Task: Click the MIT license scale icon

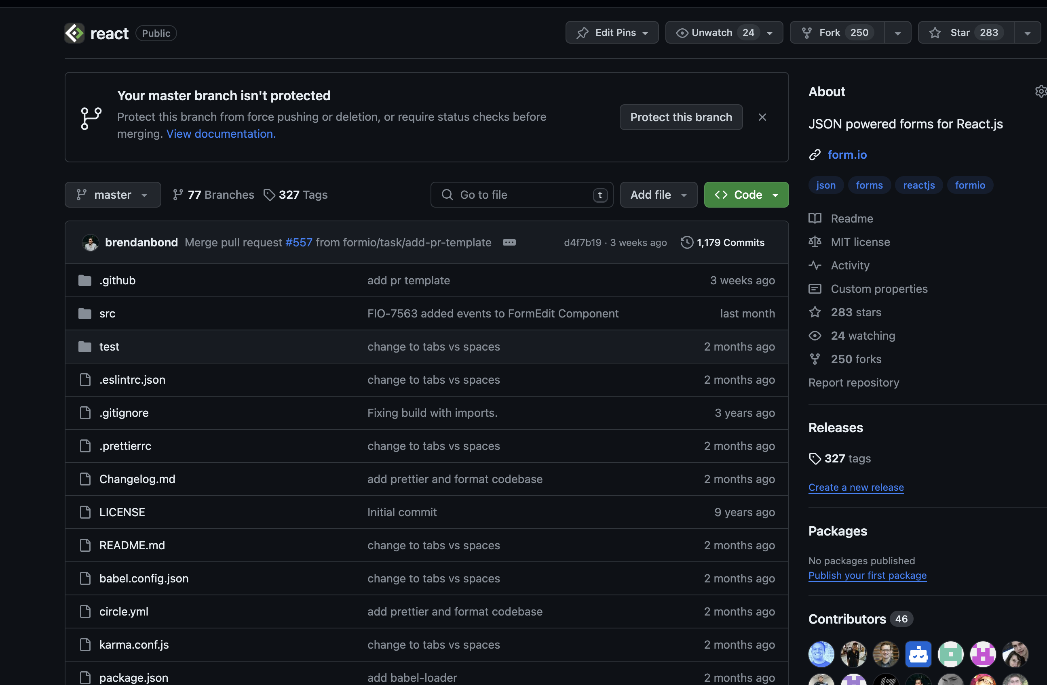Action: 815,242
